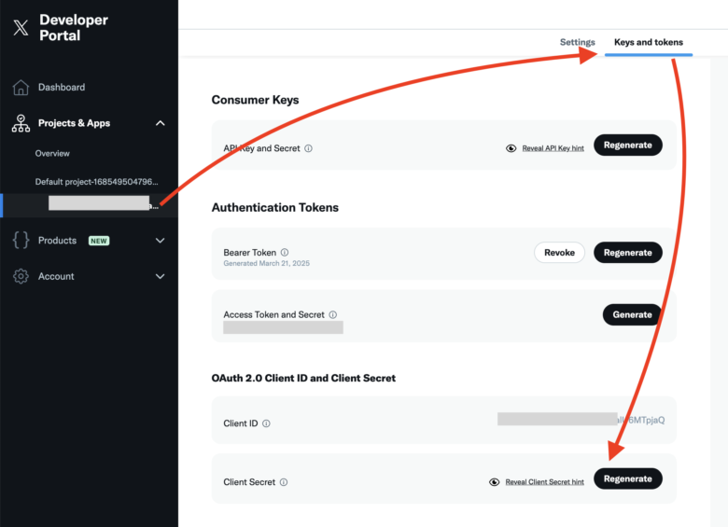Regenerate the API Key and Secret
This screenshot has width=728, height=527.
click(x=628, y=146)
